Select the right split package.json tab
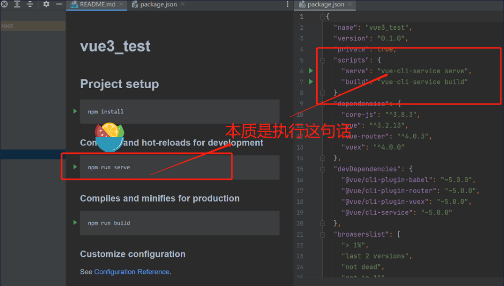This screenshot has width=504, height=286. pyautogui.click(x=326, y=4)
